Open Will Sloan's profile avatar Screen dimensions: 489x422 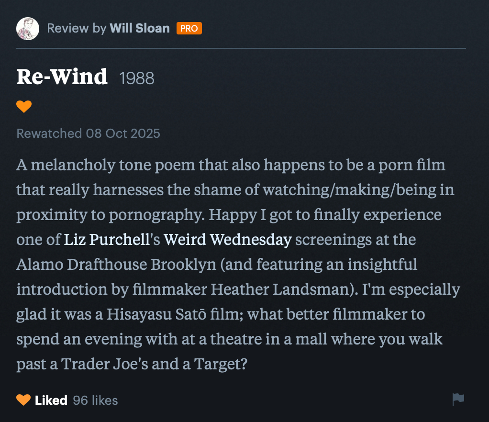(28, 29)
